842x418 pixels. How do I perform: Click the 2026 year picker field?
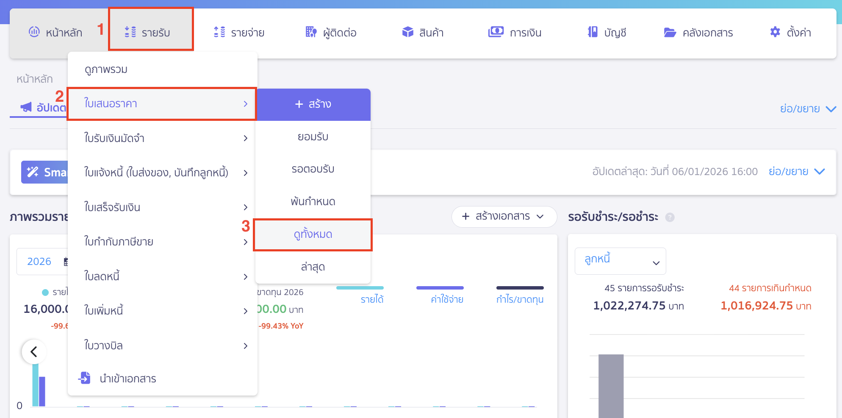39,262
